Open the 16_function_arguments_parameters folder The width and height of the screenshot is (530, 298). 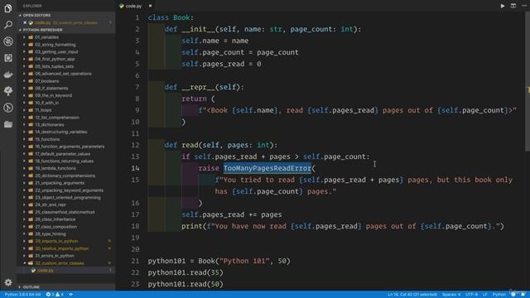(70, 147)
